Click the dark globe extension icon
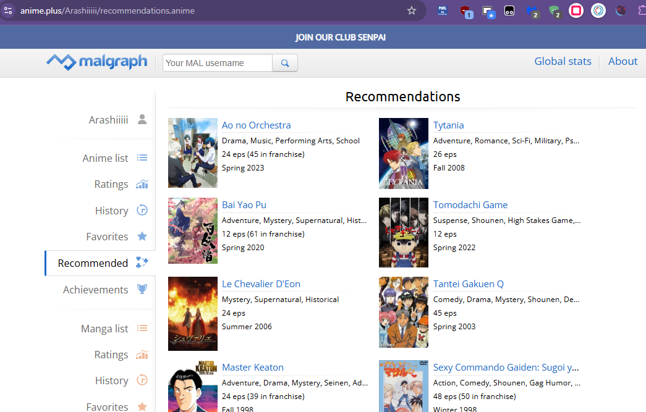The width and height of the screenshot is (646, 412). click(x=621, y=11)
